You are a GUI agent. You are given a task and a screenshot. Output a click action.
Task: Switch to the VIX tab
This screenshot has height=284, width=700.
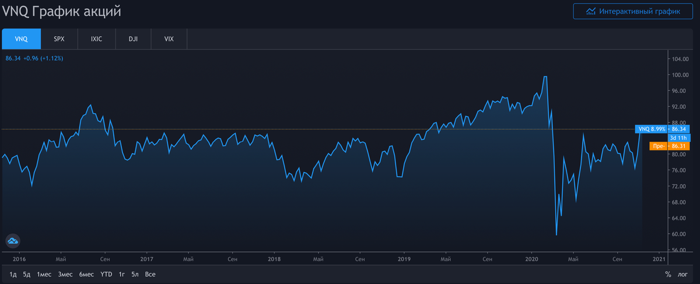[169, 39]
